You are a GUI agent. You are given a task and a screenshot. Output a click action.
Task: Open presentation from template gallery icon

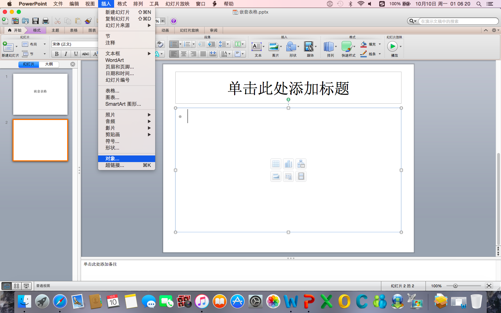pos(15,21)
